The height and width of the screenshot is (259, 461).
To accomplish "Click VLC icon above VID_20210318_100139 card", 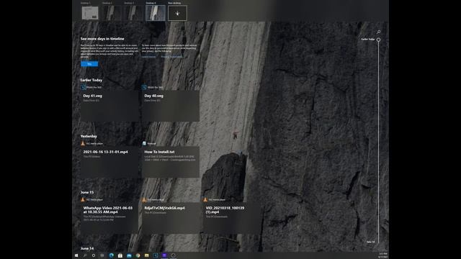I will click(205, 199).
